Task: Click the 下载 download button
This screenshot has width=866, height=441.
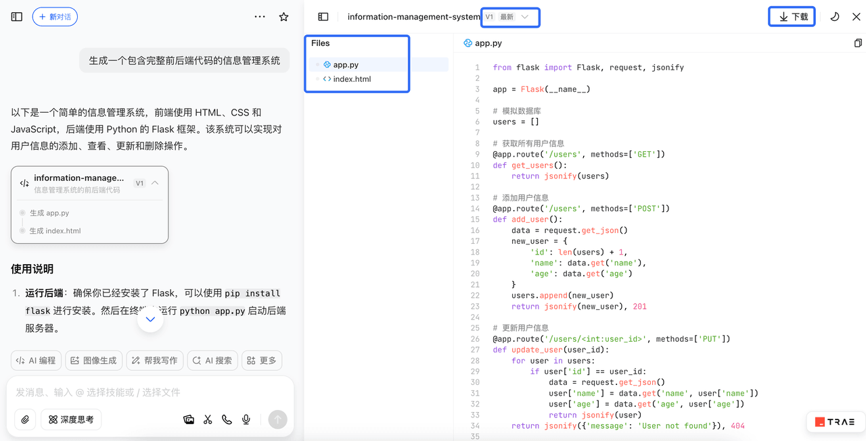Action: point(792,17)
